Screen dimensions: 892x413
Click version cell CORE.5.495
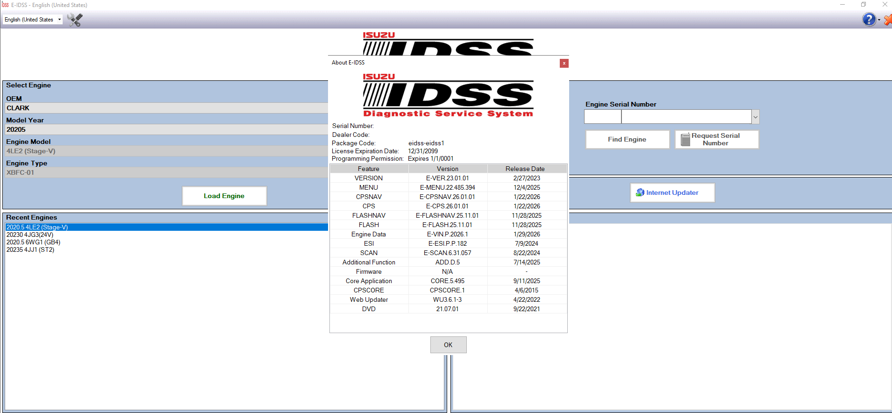pyautogui.click(x=448, y=281)
